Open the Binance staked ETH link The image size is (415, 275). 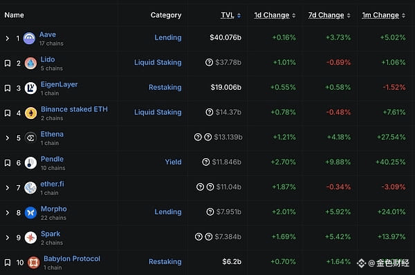click(x=74, y=109)
